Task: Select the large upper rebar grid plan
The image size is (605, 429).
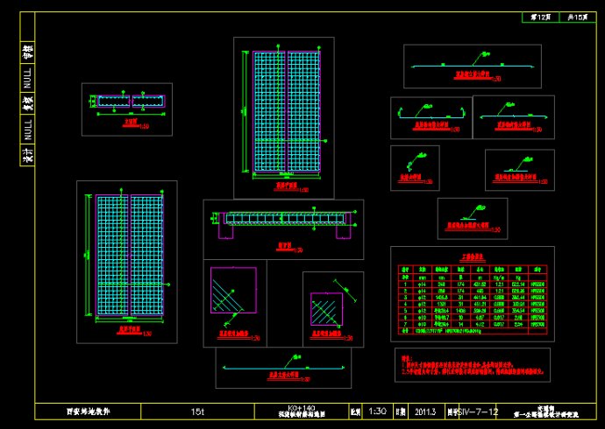Action: coord(283,117)
